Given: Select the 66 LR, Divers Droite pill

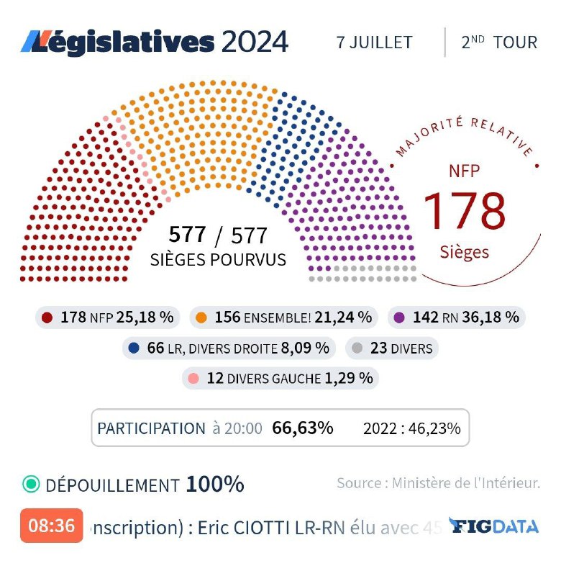Looking at the screenshot, I should (x=230, y=348).
